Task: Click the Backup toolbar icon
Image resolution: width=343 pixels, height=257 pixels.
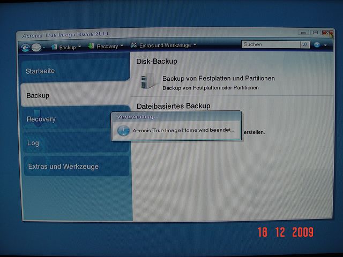Action: point(54,47)
